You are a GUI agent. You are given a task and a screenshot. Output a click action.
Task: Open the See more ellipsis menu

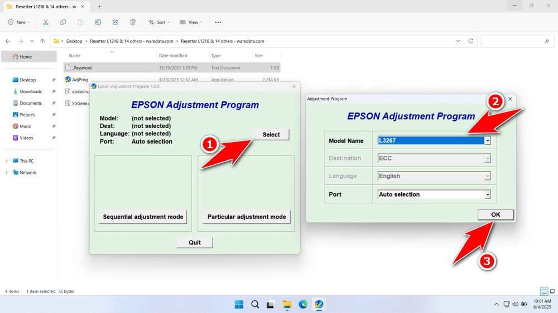(218, 22)
